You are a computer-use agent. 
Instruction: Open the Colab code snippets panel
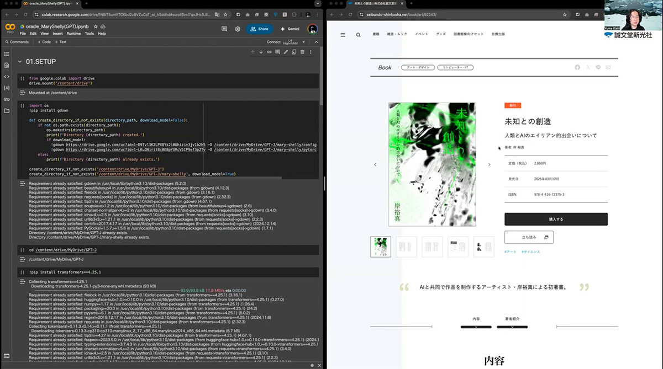tap(7, 77)
